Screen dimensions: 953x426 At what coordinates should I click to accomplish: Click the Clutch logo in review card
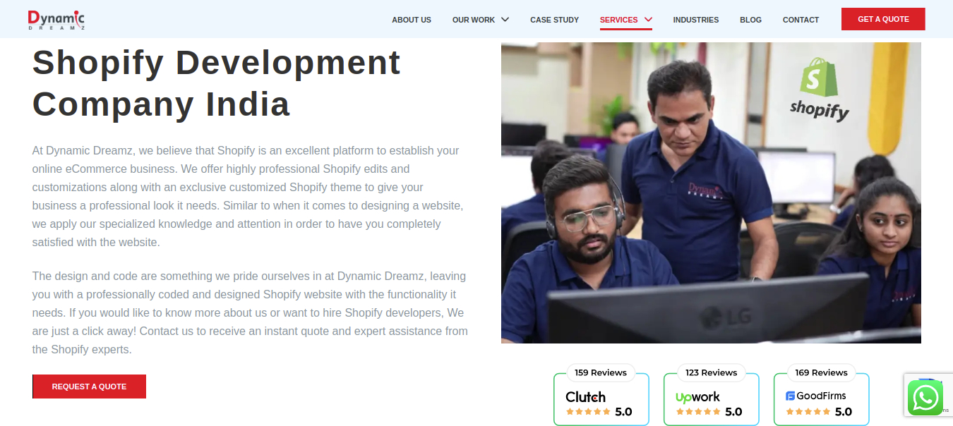[585, 396]
